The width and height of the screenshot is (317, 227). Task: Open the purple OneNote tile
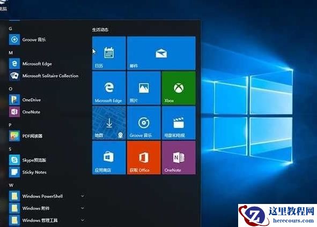(x=179, y=157)
